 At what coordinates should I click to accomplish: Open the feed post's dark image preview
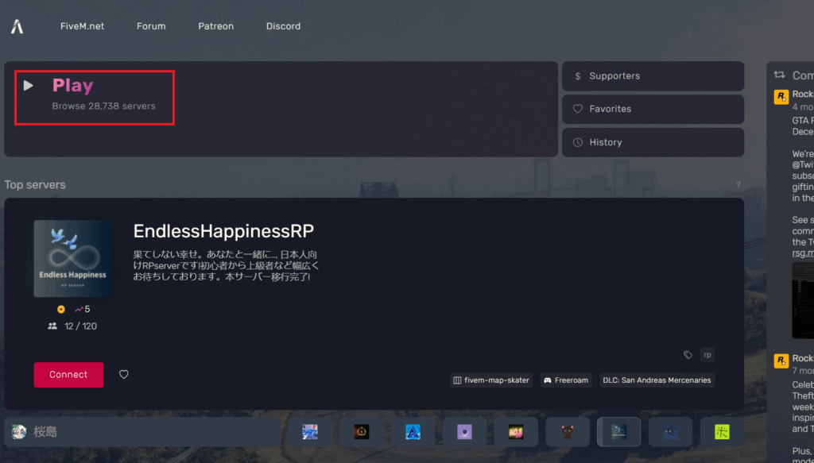click(803, 300)
